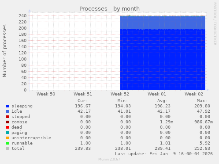Image resolution: width=219 pixels, height=164 pixels.
Task: Click the paging legend color swatch
Action: click(7, 133)
